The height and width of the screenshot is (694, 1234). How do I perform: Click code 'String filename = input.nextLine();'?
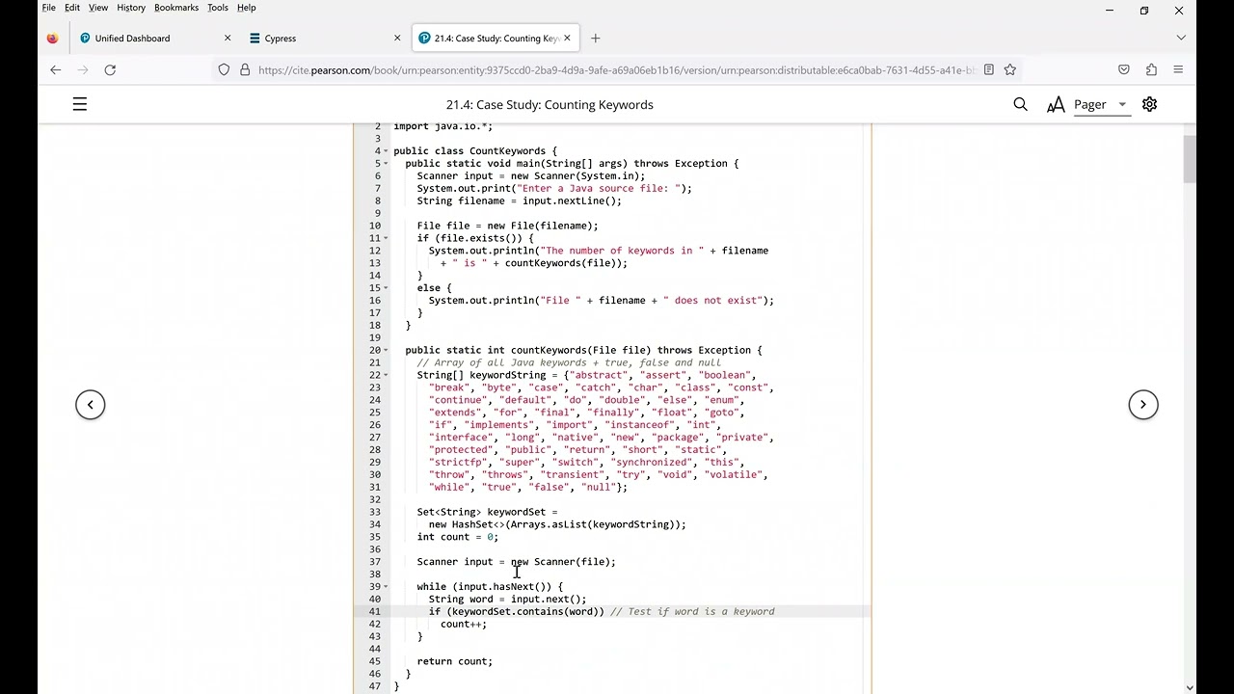tap(519, 201)
